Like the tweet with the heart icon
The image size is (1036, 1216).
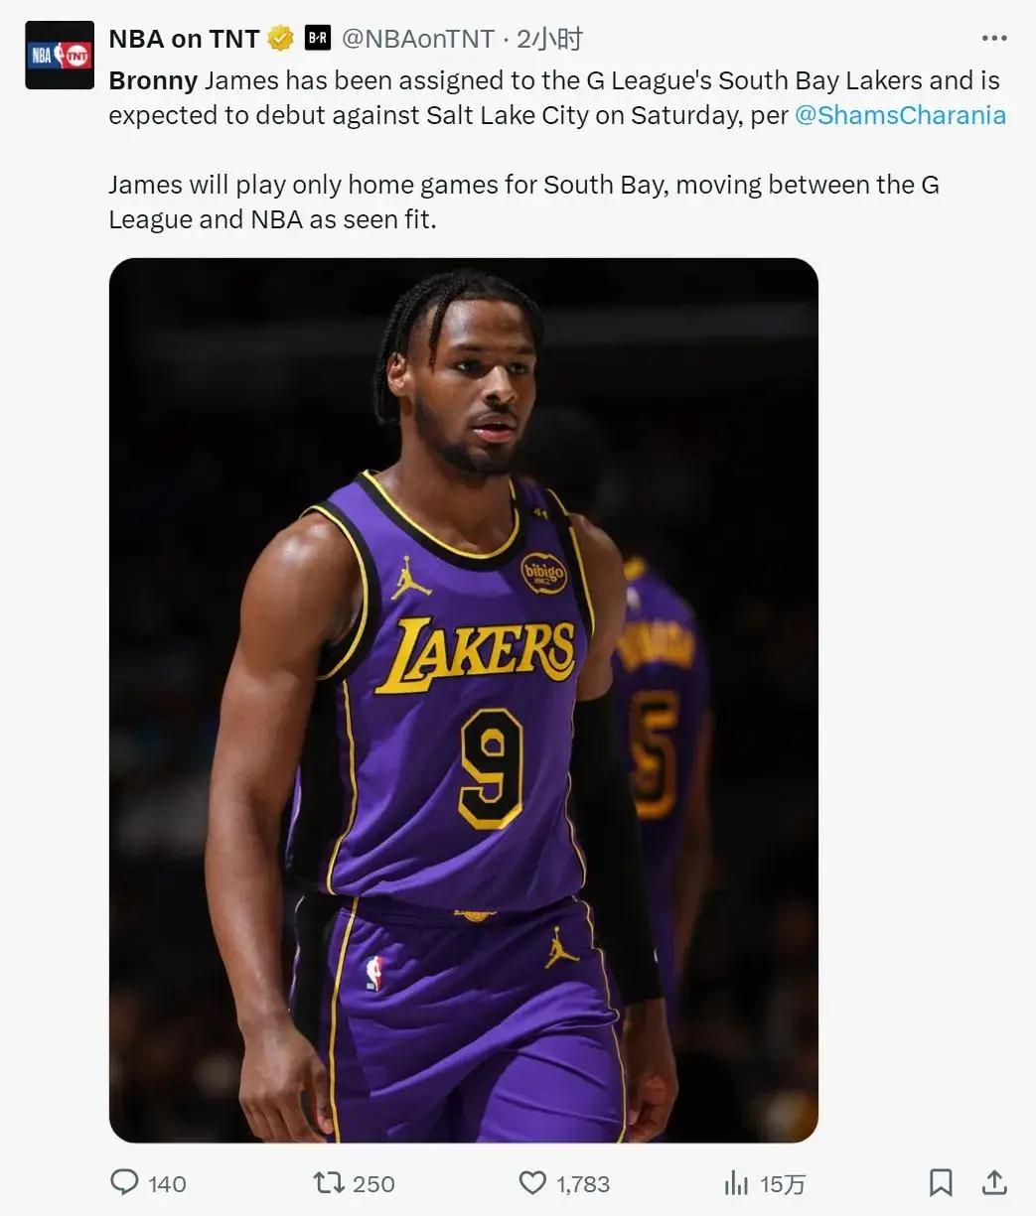533,1182
